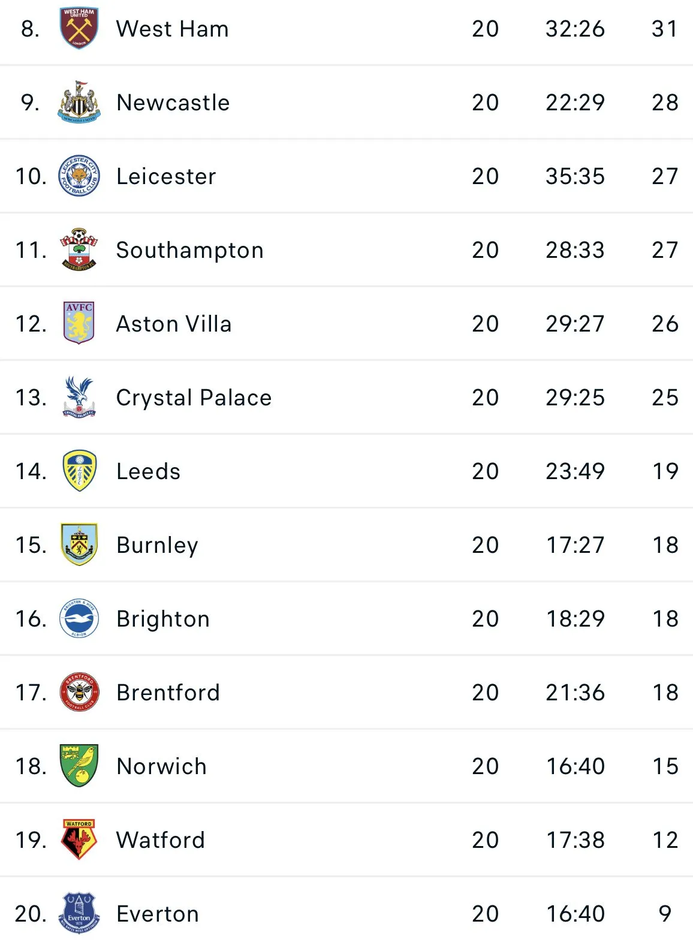
Task: Select West Ham's 32:26 goals figure
Action: pyautogui.click(x=575, y=29)
